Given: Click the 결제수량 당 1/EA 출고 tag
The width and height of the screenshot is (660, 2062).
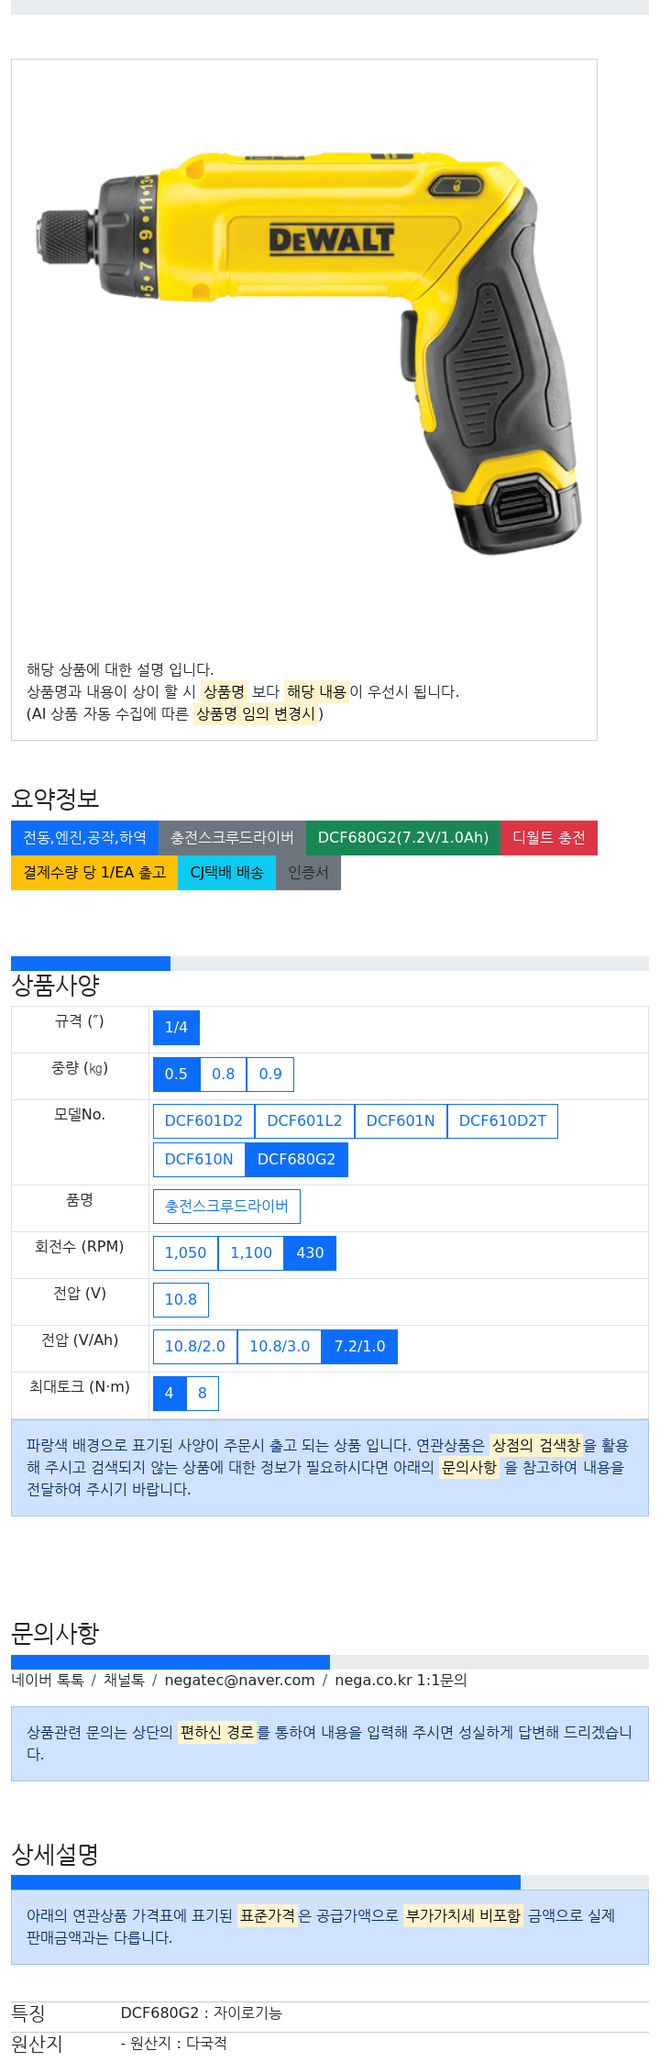Looking at the screenshot, I should pyautogui.click(x=94, y=873).
